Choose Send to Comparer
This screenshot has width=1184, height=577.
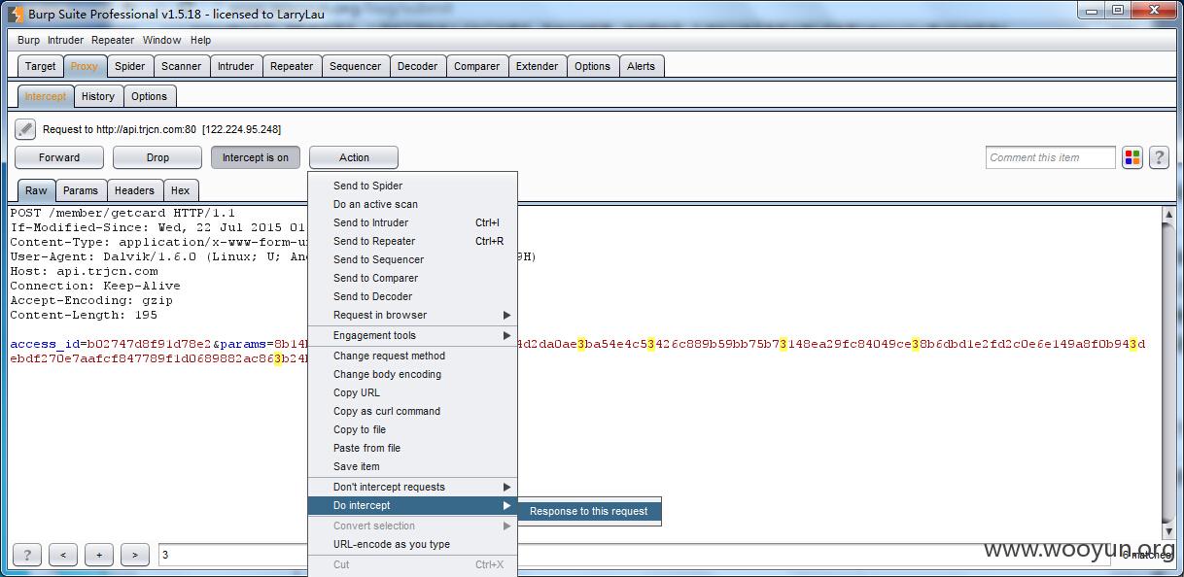(412, 278)
